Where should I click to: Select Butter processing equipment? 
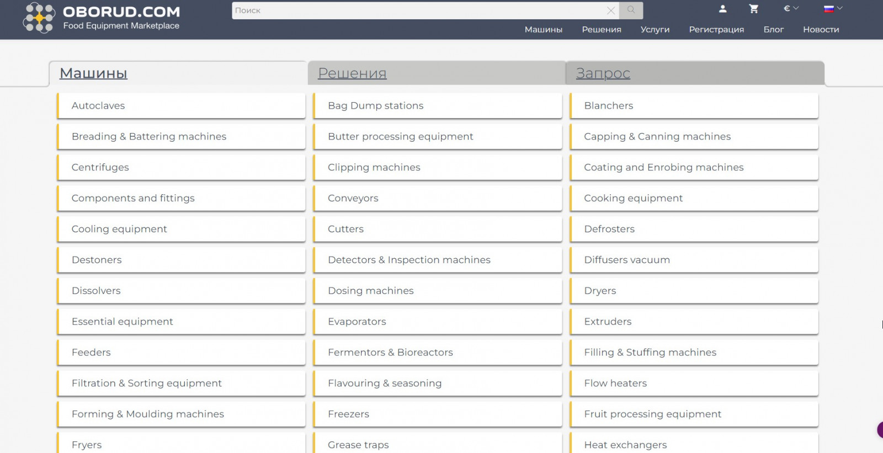tap(438, 136)
